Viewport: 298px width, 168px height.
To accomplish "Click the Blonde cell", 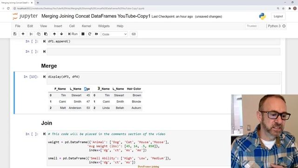I will click(136, 102).
